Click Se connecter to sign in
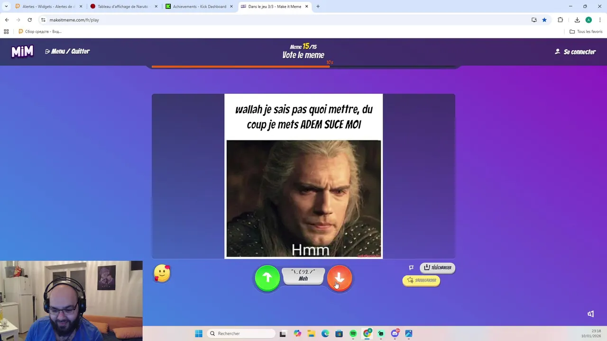 tap(575, 52)
